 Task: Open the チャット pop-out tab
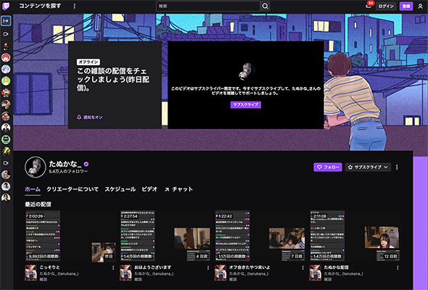point(178,189)
